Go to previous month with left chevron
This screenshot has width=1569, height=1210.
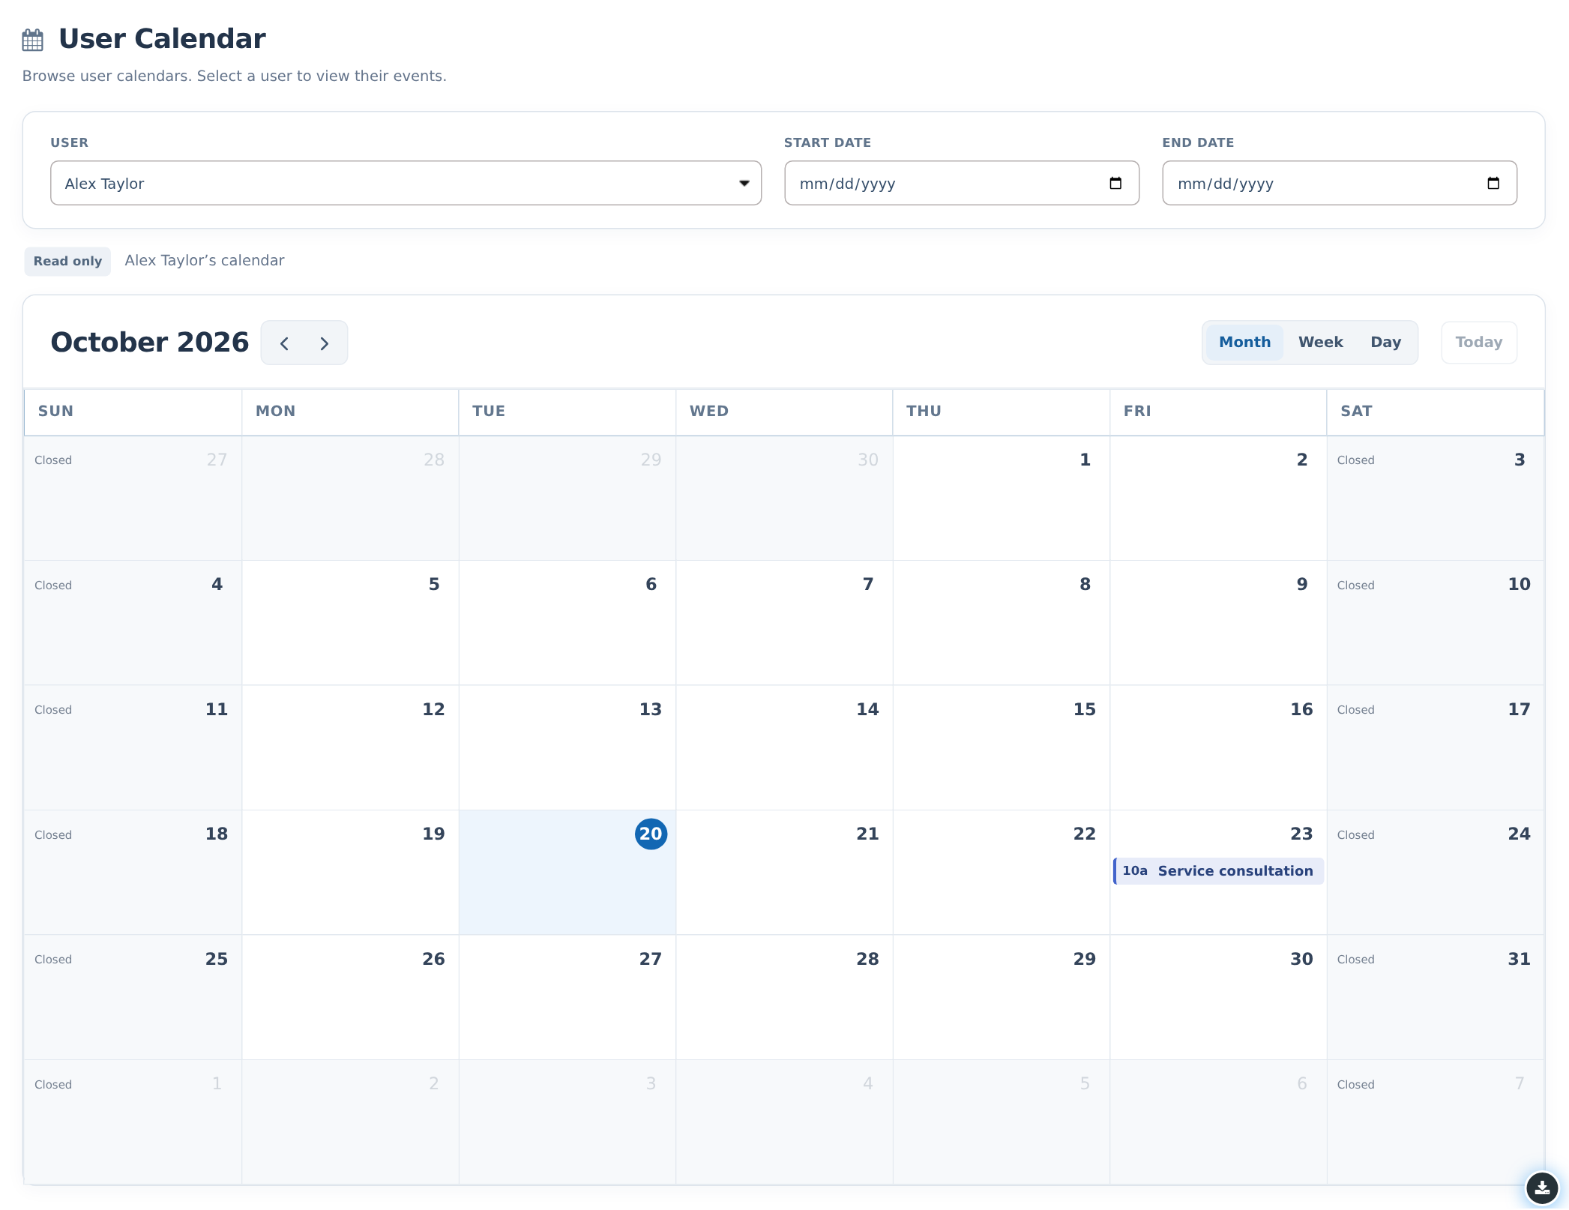[284, 343]
